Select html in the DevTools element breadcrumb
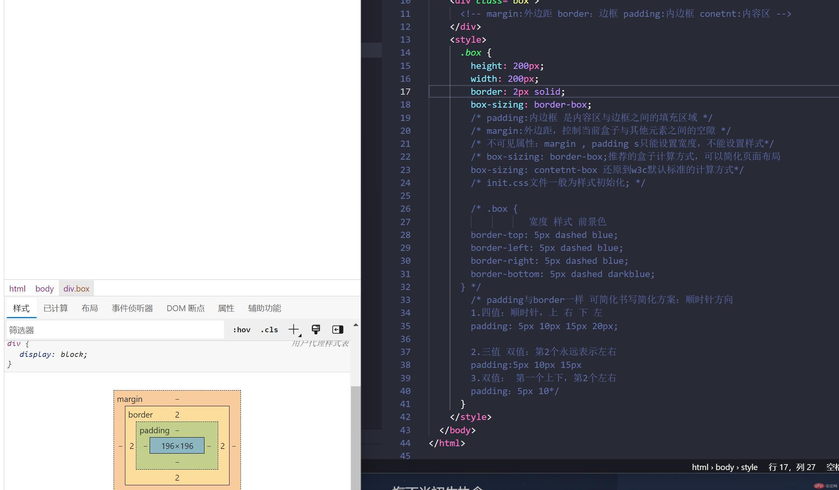 17,289
